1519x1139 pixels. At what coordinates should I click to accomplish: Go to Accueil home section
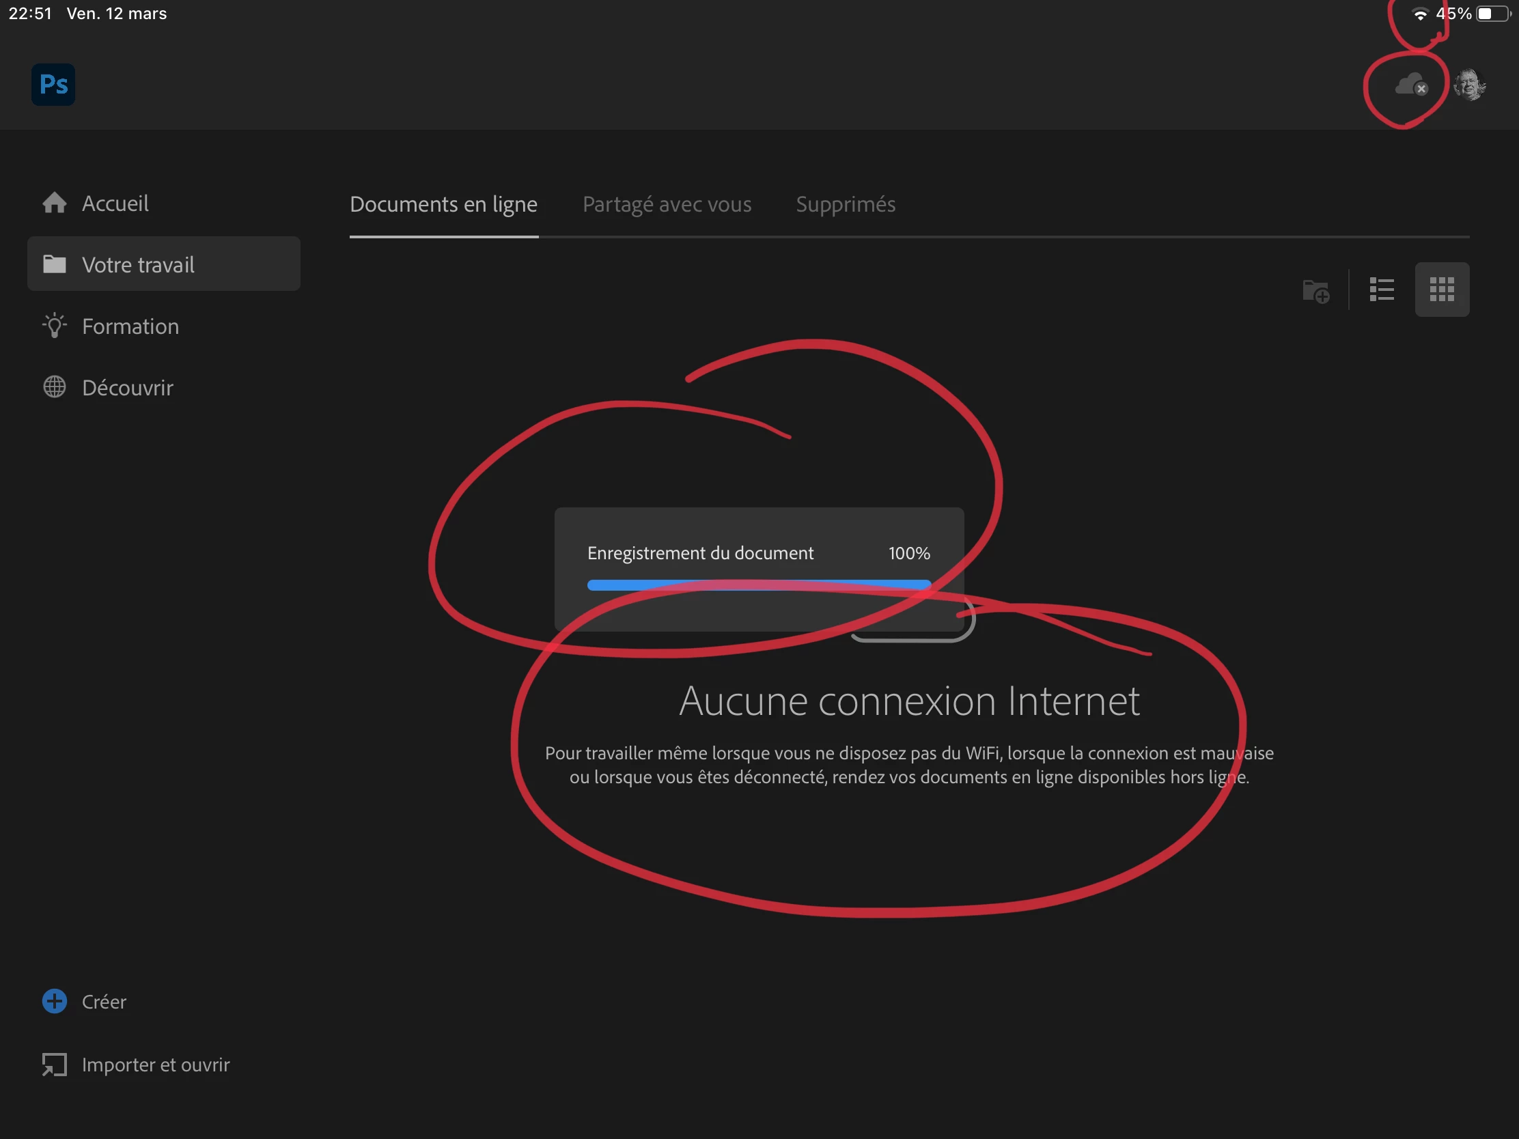coord(115,203)
